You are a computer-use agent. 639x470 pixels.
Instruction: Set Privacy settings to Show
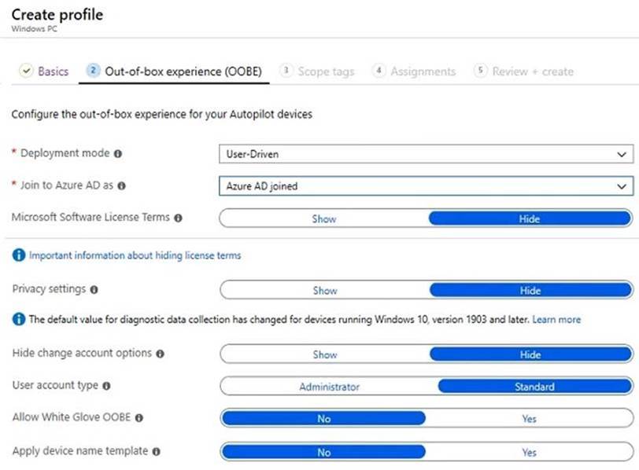pos(324,291)
